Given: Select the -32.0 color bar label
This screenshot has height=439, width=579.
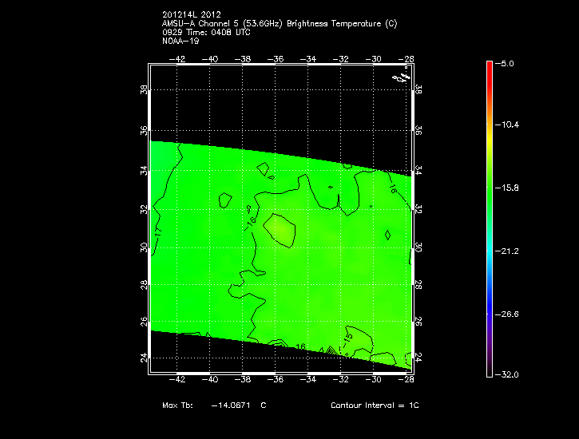Looking at the screenshot, I should [x=508, y=374].
